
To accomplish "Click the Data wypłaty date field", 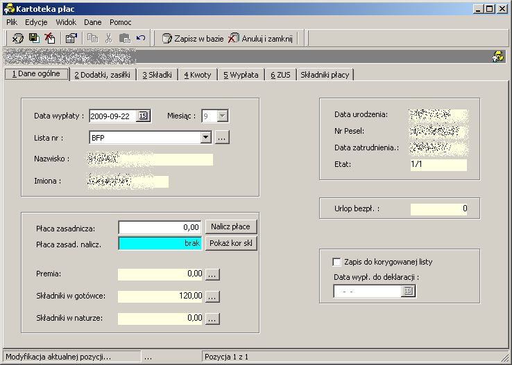I will click(112, 116).
